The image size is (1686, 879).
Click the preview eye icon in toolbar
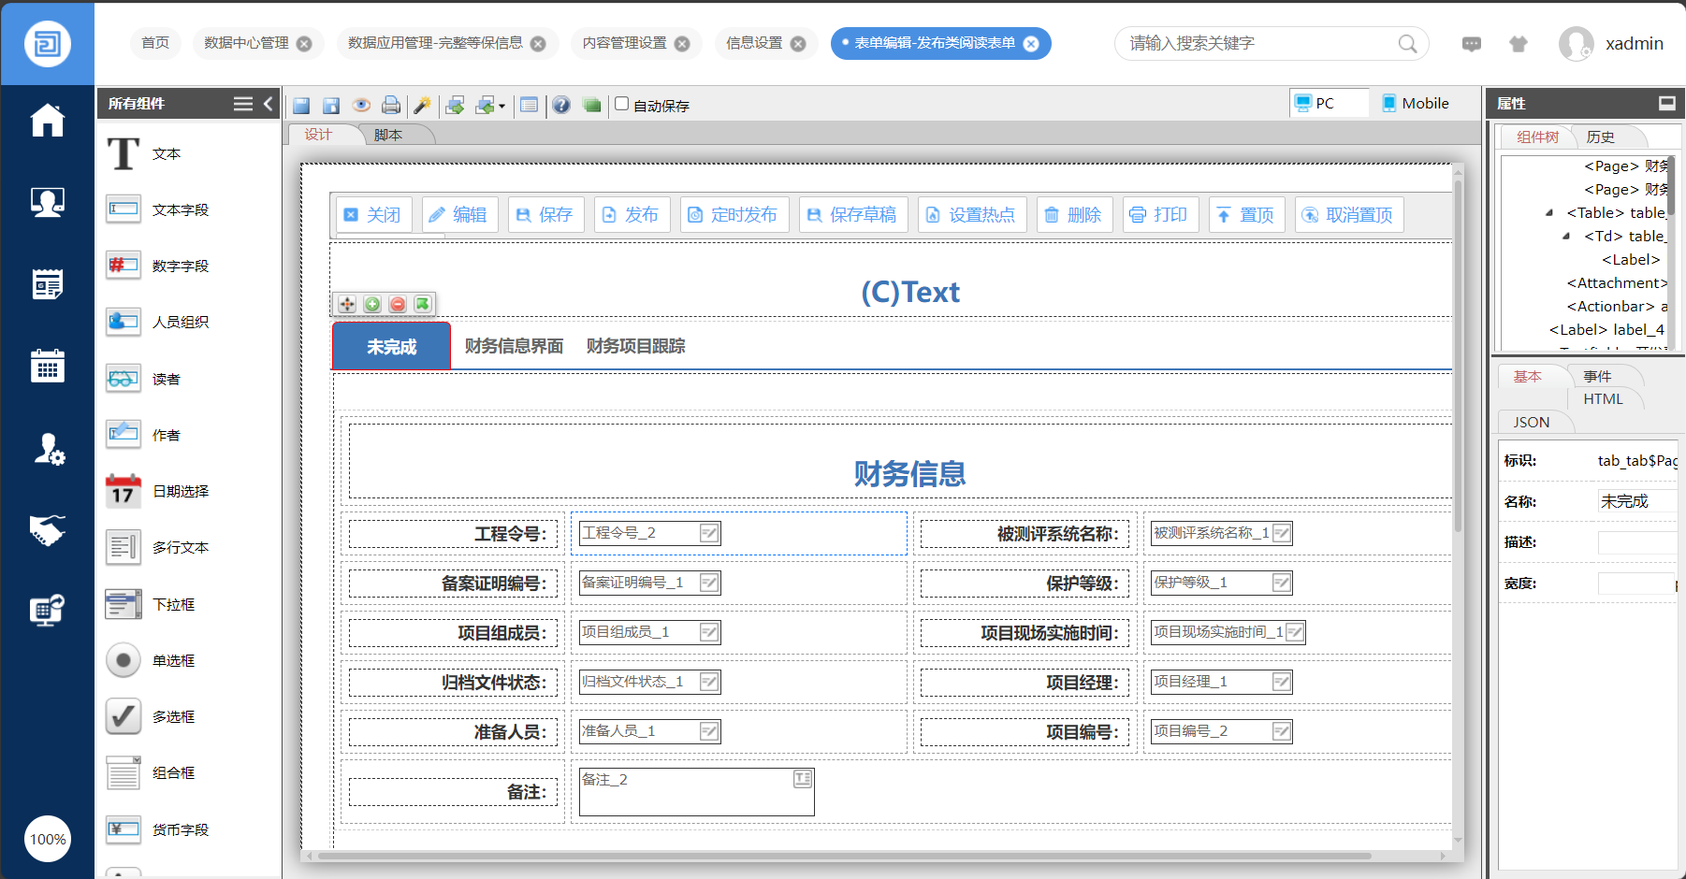pyautogui.click(x=361, y=105)
